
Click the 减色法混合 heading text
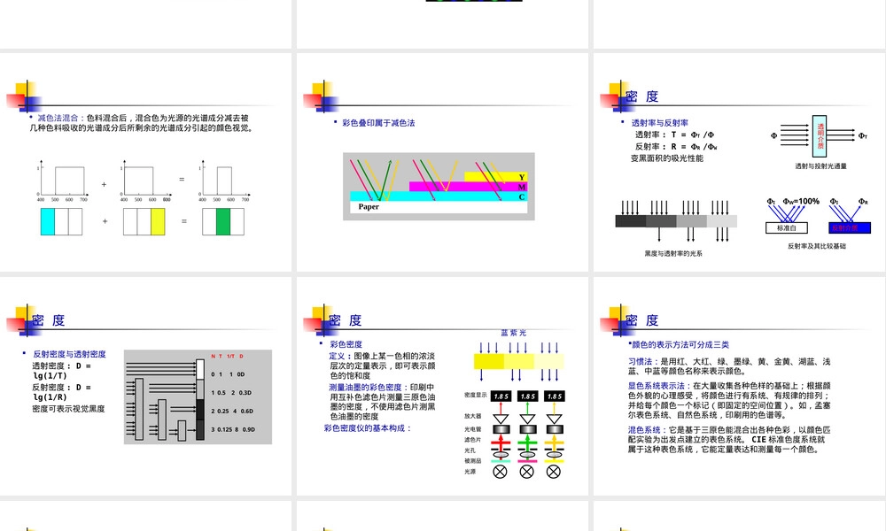pyautogui.click(x=58, y=118)
